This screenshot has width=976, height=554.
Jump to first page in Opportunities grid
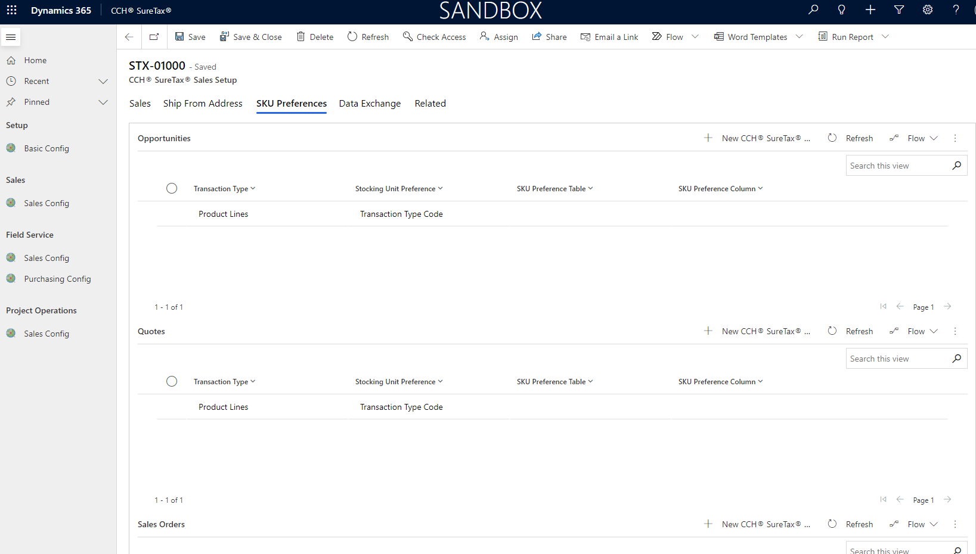[883, 307]
